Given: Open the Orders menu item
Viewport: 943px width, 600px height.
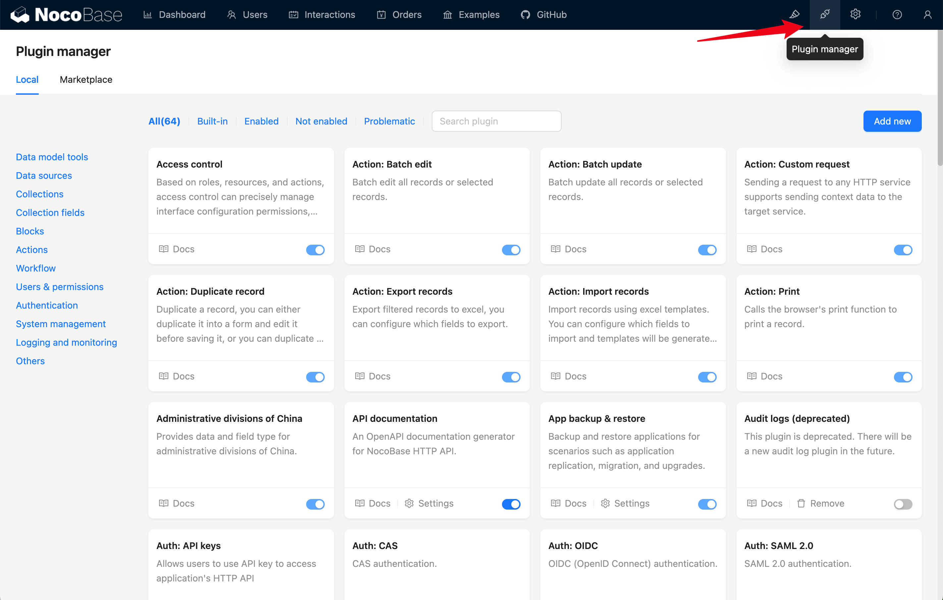Looking at the screenshot, I should tap(399, 15).
